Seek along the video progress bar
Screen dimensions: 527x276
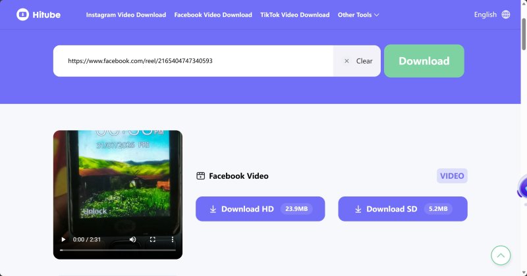118,250
